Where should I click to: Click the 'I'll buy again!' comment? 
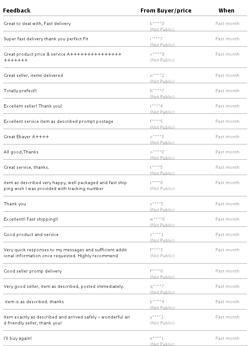17,338
